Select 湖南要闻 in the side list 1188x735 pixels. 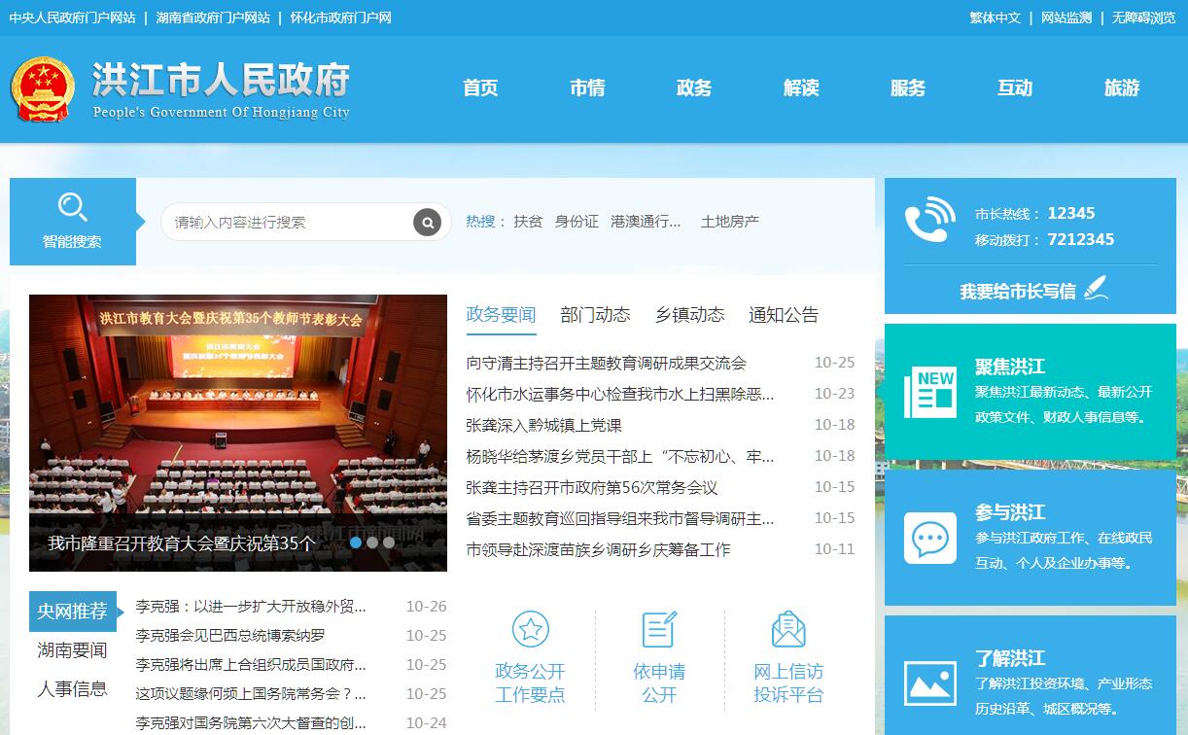click(x=72, y=650)
